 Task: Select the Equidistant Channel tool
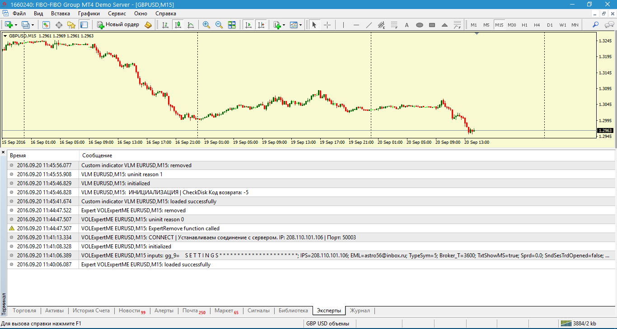coord(382,25)
